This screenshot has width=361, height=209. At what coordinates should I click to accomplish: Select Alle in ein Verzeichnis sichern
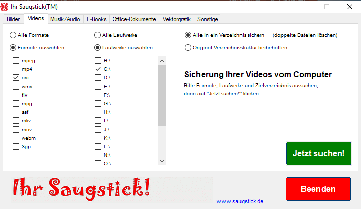[188, 35]
